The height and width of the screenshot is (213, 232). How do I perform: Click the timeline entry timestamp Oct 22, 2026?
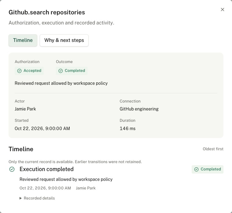[x=45, y=188]
